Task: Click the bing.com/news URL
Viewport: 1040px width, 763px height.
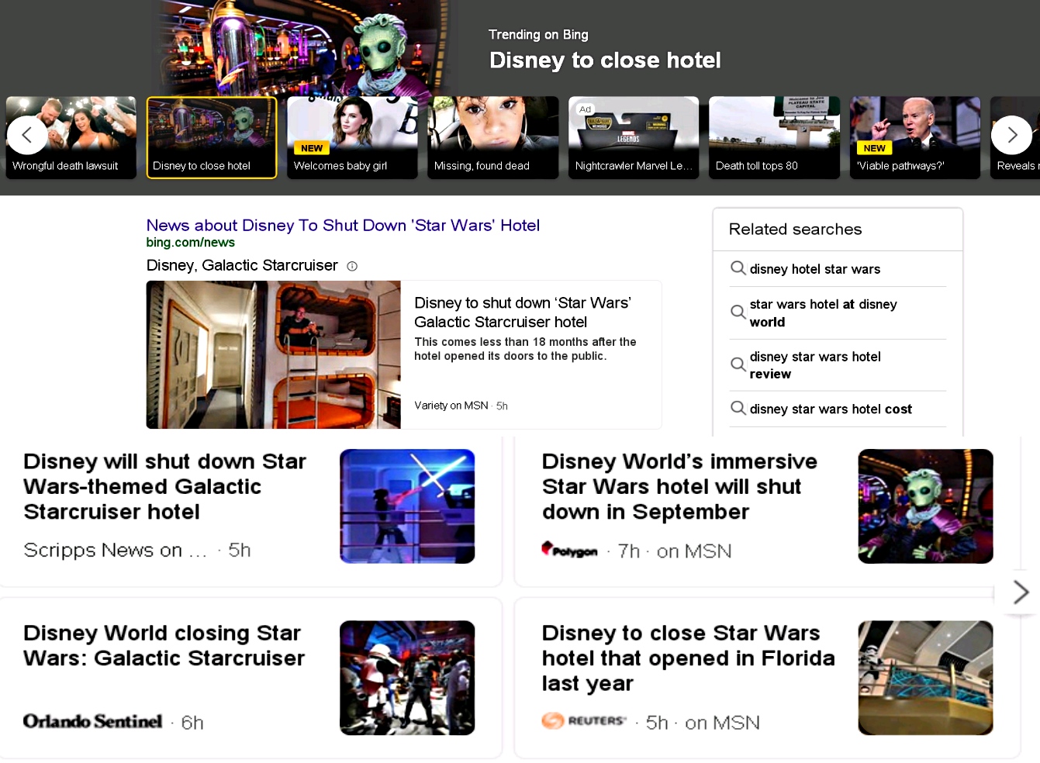Action: [191, 243]
